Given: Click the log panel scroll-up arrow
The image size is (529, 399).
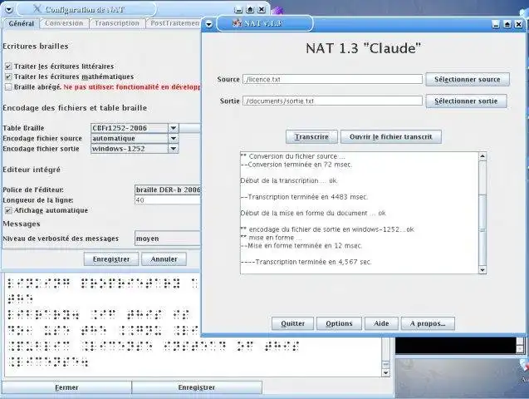Looking at the screenshot, I should [x=482, y=156].
